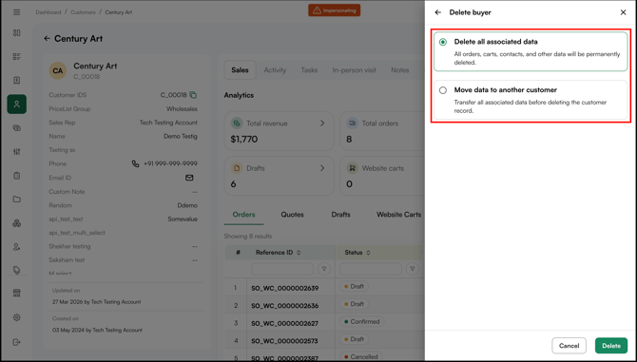Screen dimensions: 637x362
Task: Open the hamburger menu in the sidebar
Action: point(17,12)
